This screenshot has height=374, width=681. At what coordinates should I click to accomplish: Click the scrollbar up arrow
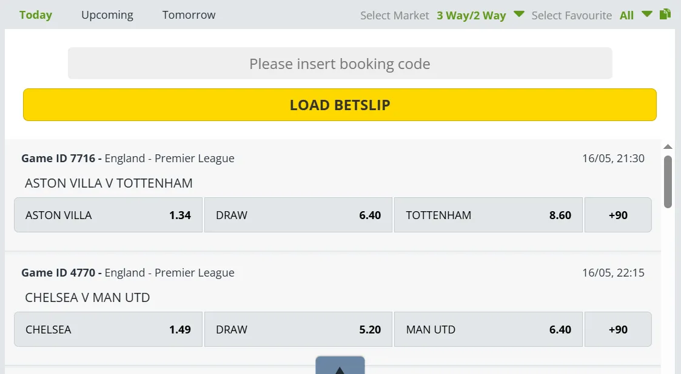click(x=668, y=147)
